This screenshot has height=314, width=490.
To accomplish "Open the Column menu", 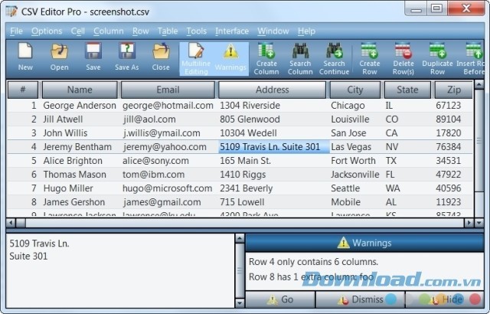I will [108, 31].
